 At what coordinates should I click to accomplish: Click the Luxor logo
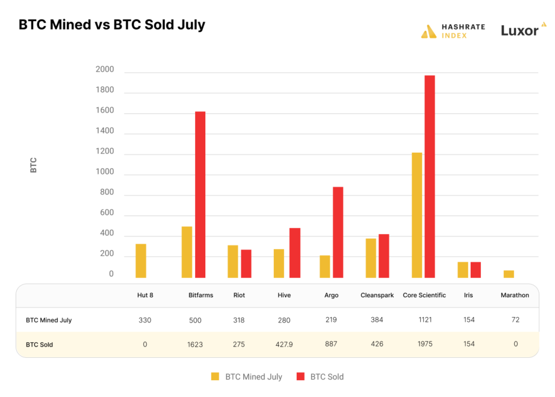[522, 29]
